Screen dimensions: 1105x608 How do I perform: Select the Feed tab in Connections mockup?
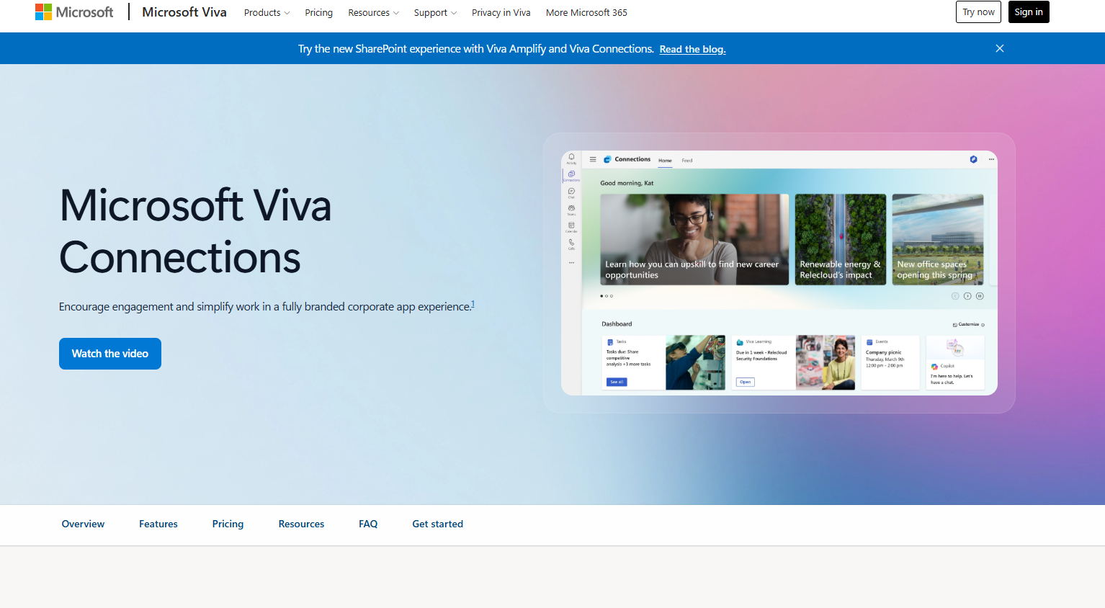pyautogui.click(x=687, y=161)
